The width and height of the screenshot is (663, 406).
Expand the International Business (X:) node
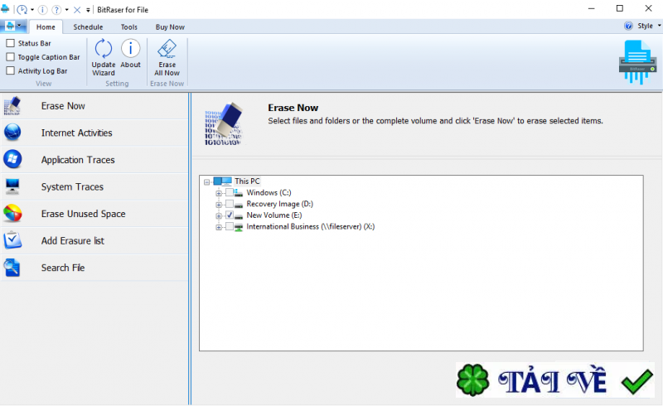point(219,228)
